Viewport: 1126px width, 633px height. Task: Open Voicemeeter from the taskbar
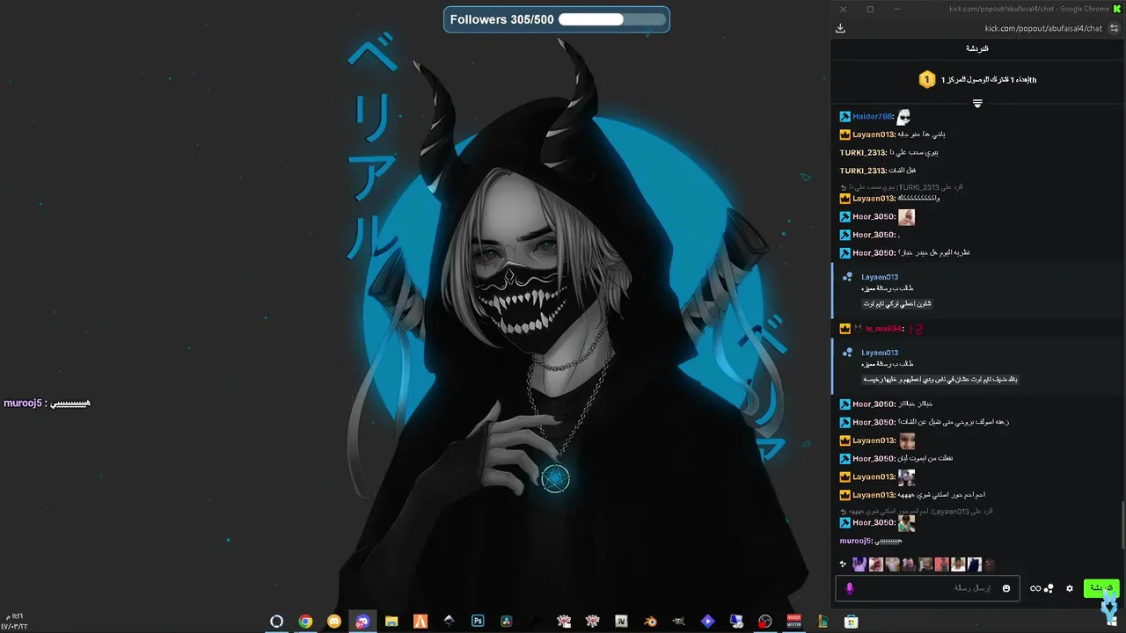coord(793,622)
